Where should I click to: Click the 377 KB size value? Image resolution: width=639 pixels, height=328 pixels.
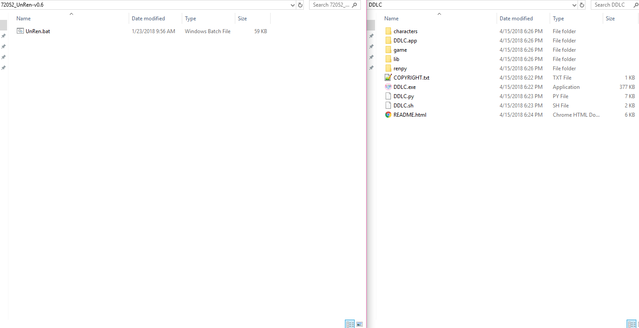[627, 87]
